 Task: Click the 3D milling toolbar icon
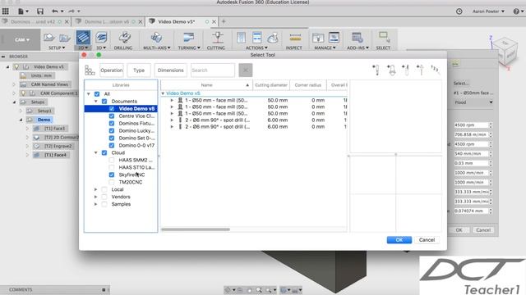pyautogui.click(x=101, y=37)
